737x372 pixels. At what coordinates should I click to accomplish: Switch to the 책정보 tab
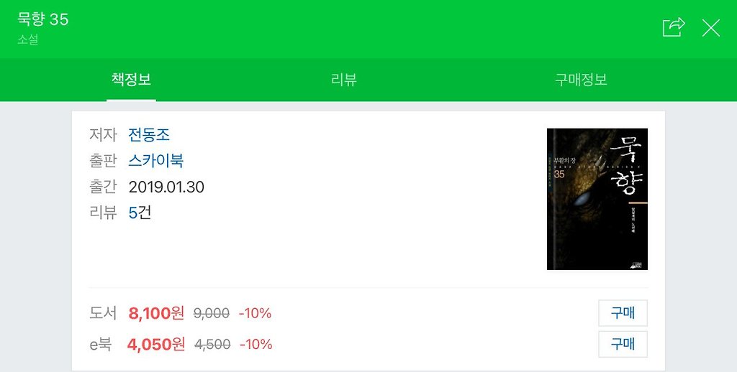[131, 79]
